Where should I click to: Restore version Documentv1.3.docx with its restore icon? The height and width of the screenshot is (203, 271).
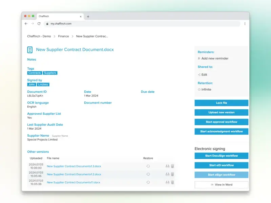click(x=148, y=166)
